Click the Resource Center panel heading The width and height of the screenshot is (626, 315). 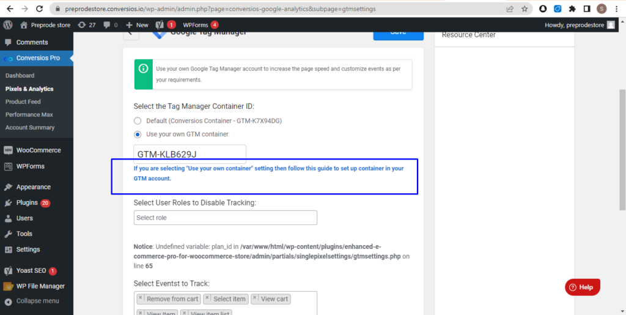click(x=469, y=35)
